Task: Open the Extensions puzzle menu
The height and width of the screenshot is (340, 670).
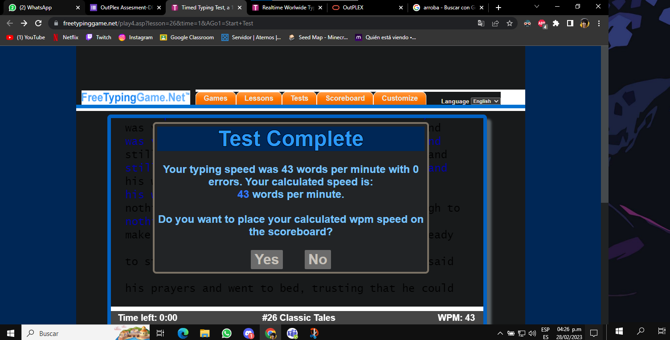Action: click(556, 23)
